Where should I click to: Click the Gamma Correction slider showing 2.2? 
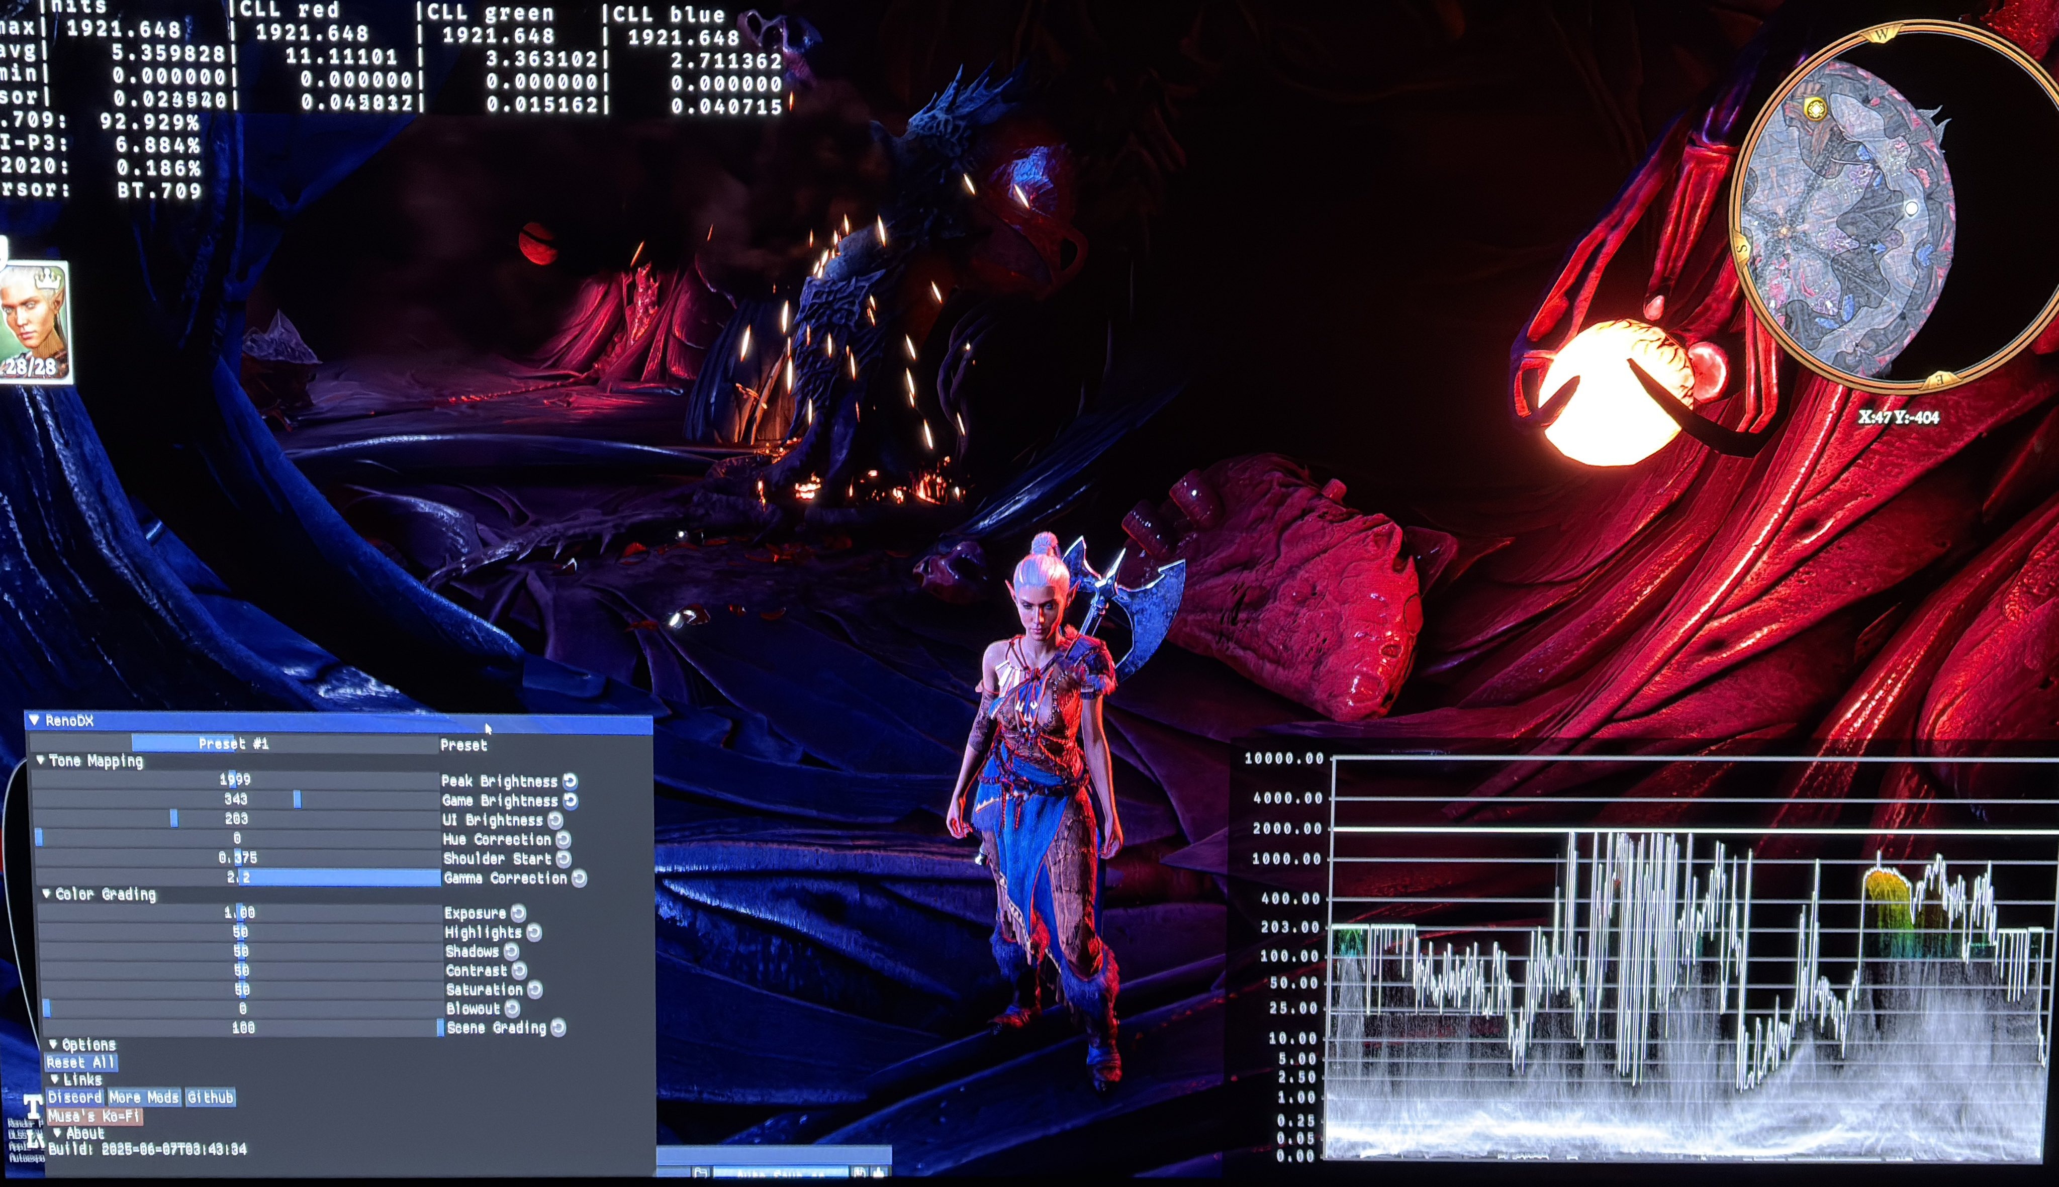(x=239, y=878)
